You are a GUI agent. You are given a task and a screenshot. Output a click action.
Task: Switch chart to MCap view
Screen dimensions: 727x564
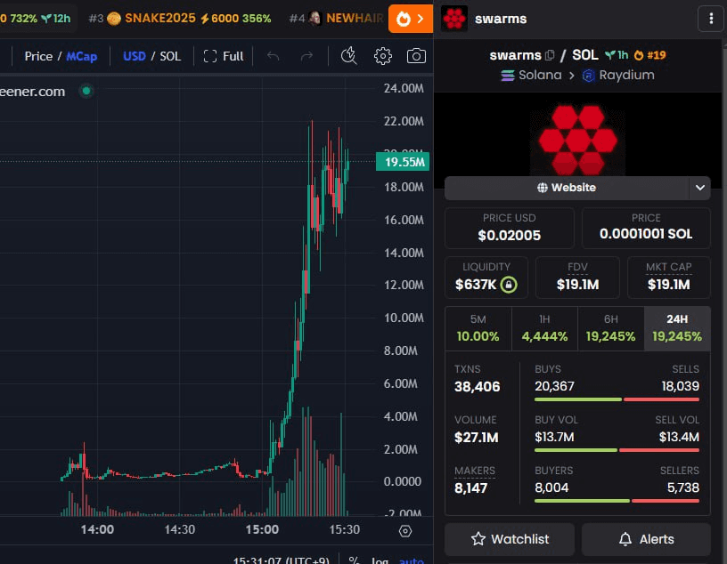pyautogui.click(x=81, y=56)
